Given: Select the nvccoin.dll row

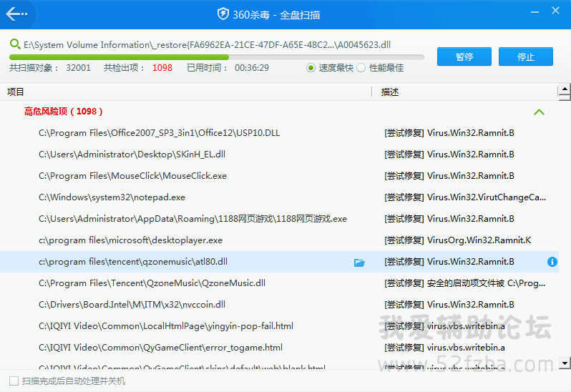Looking at the screenshot, I should [x=279, y=305].
